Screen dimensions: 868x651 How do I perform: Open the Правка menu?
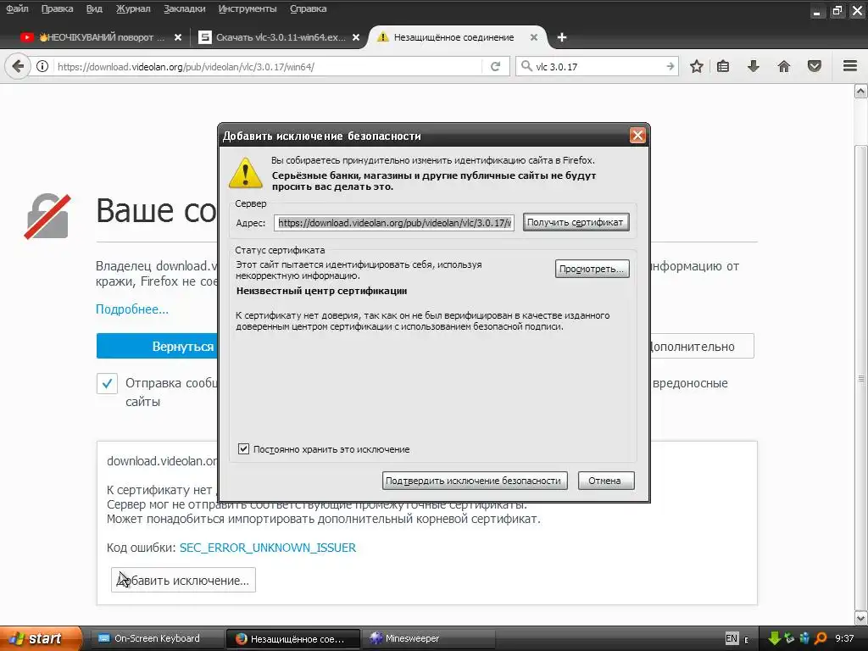[57, 8]
